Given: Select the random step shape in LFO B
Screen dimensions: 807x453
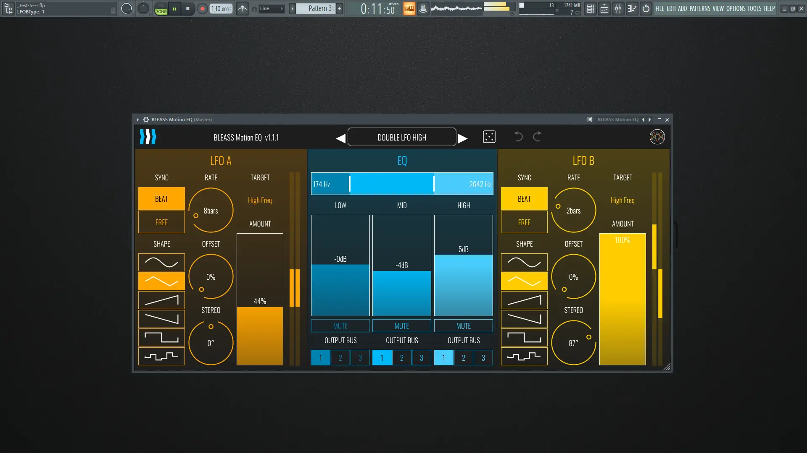Looking at the screenshot, I should [524, 357].
